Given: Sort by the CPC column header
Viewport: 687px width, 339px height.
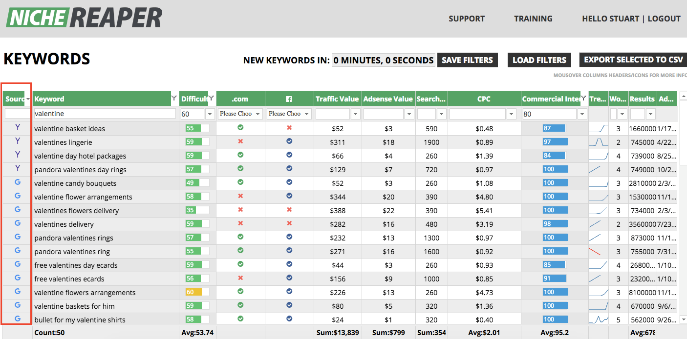Looking at the screenshot, I should click(x=484, y=99).
